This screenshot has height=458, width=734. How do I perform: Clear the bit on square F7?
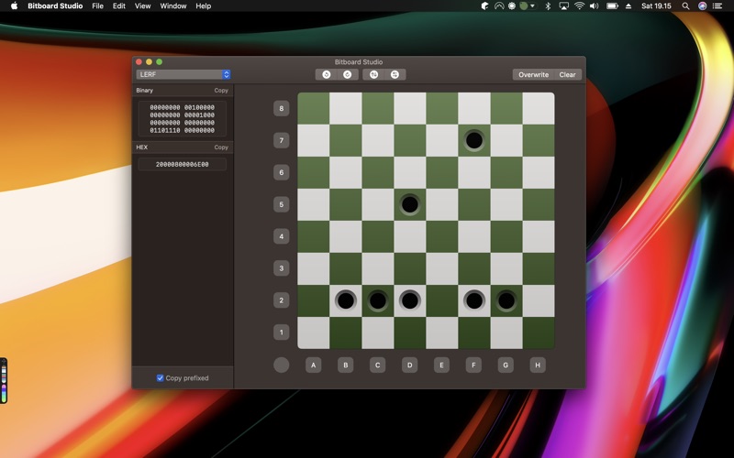click(x=474, y=140)
